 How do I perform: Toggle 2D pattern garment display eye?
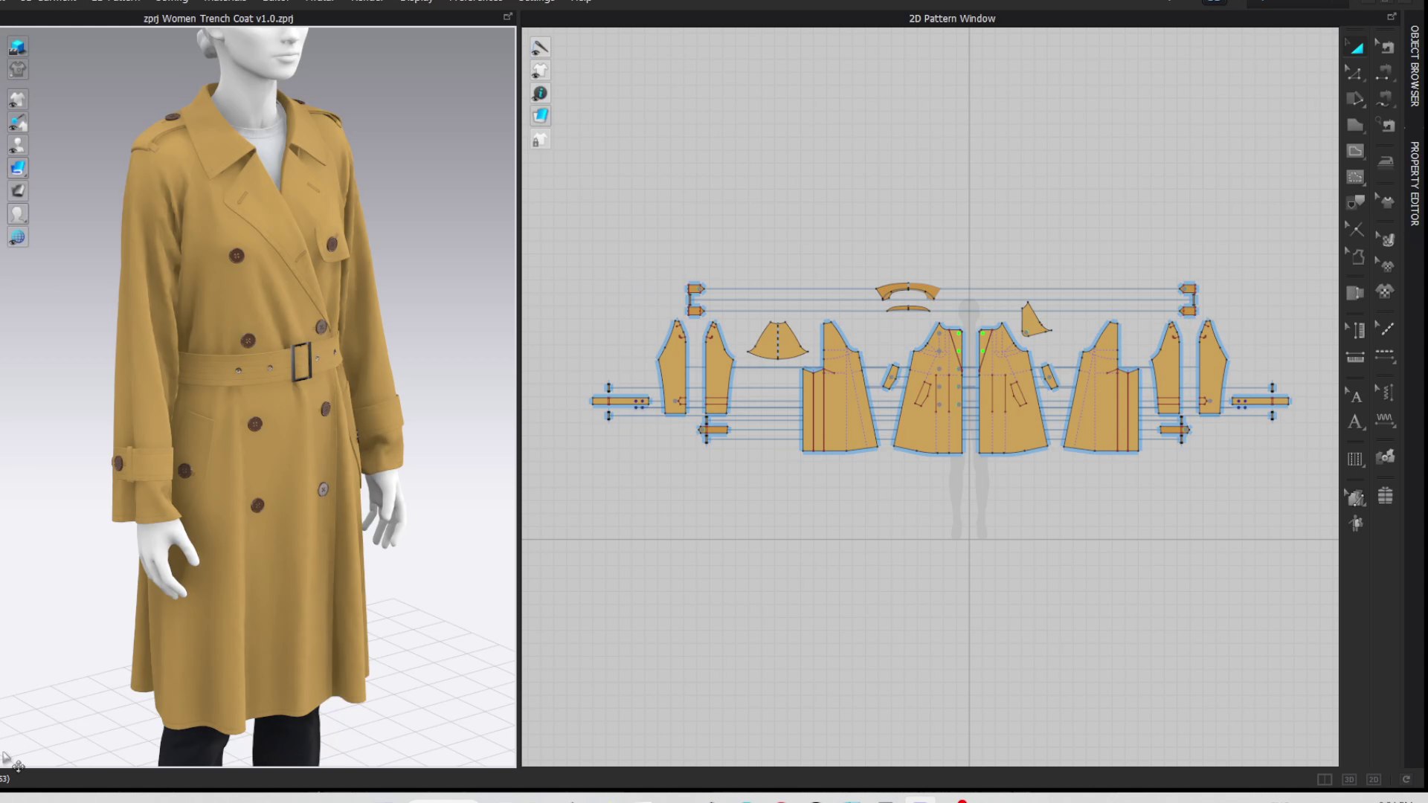[x=540, y=71]
